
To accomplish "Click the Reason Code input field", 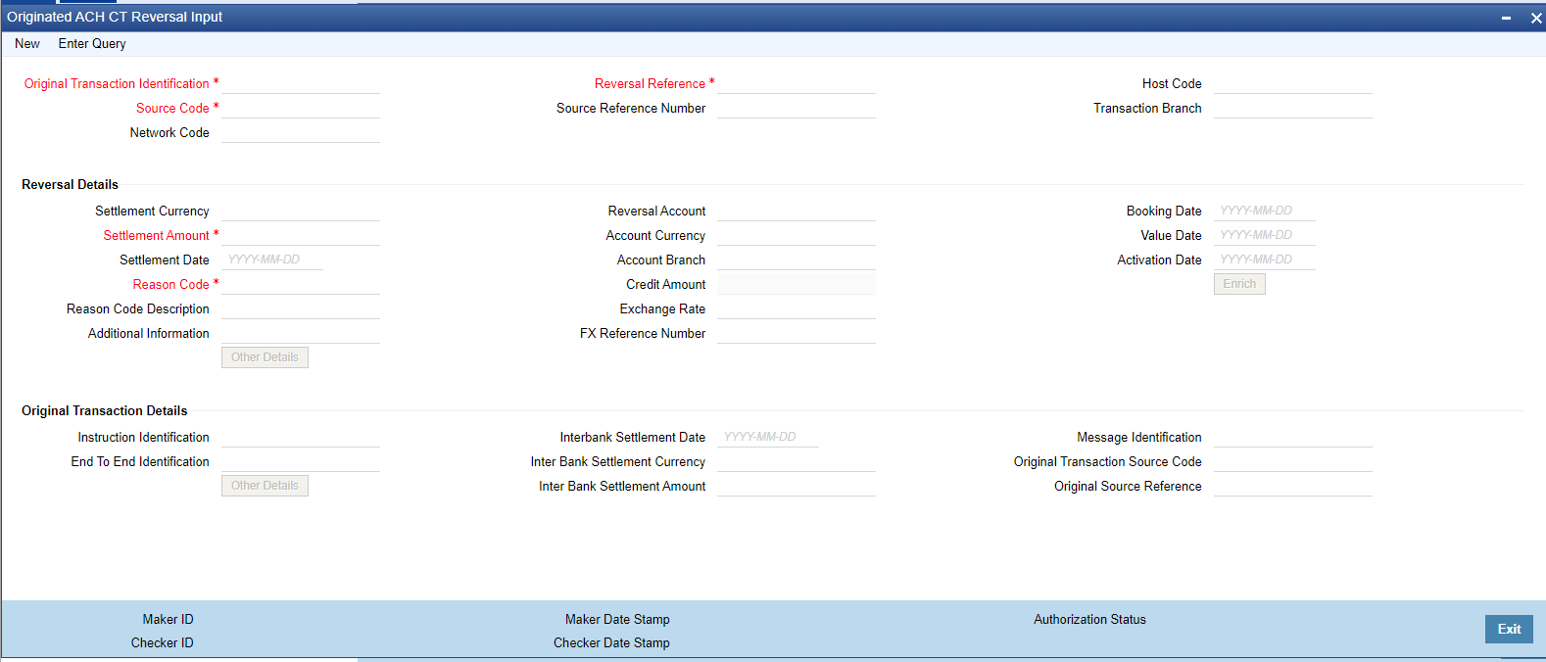I will (x=301, y=284).
